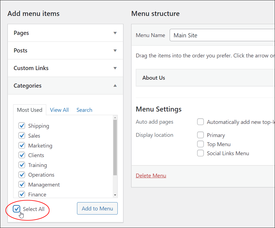The height and width of the screenshot is (228, 275).
Task: Click the Marketing category label
Action: point(40,146)
